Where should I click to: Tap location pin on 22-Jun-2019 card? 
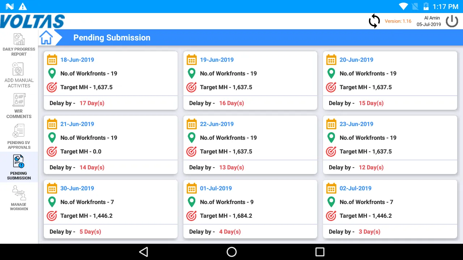click(x=192, y=138)
